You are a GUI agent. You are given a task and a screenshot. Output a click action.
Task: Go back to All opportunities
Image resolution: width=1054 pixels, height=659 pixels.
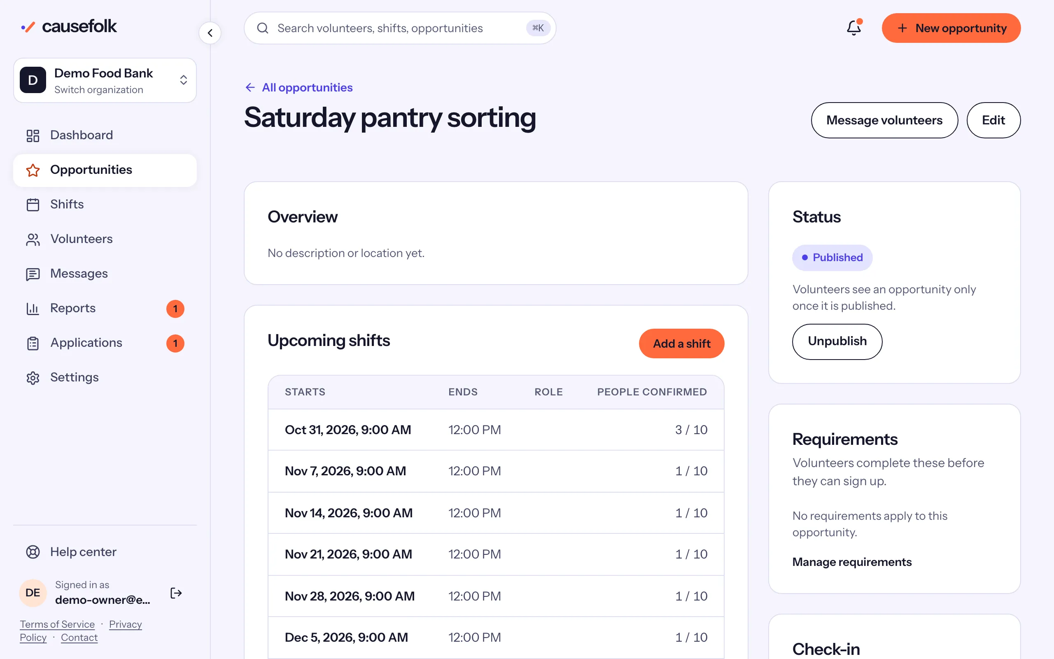[x=299, y=88]
